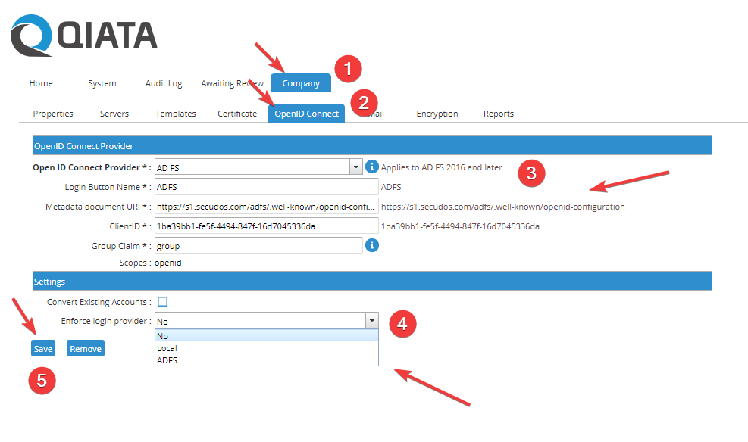Go to the Audit Log tab

coord(163,83)
